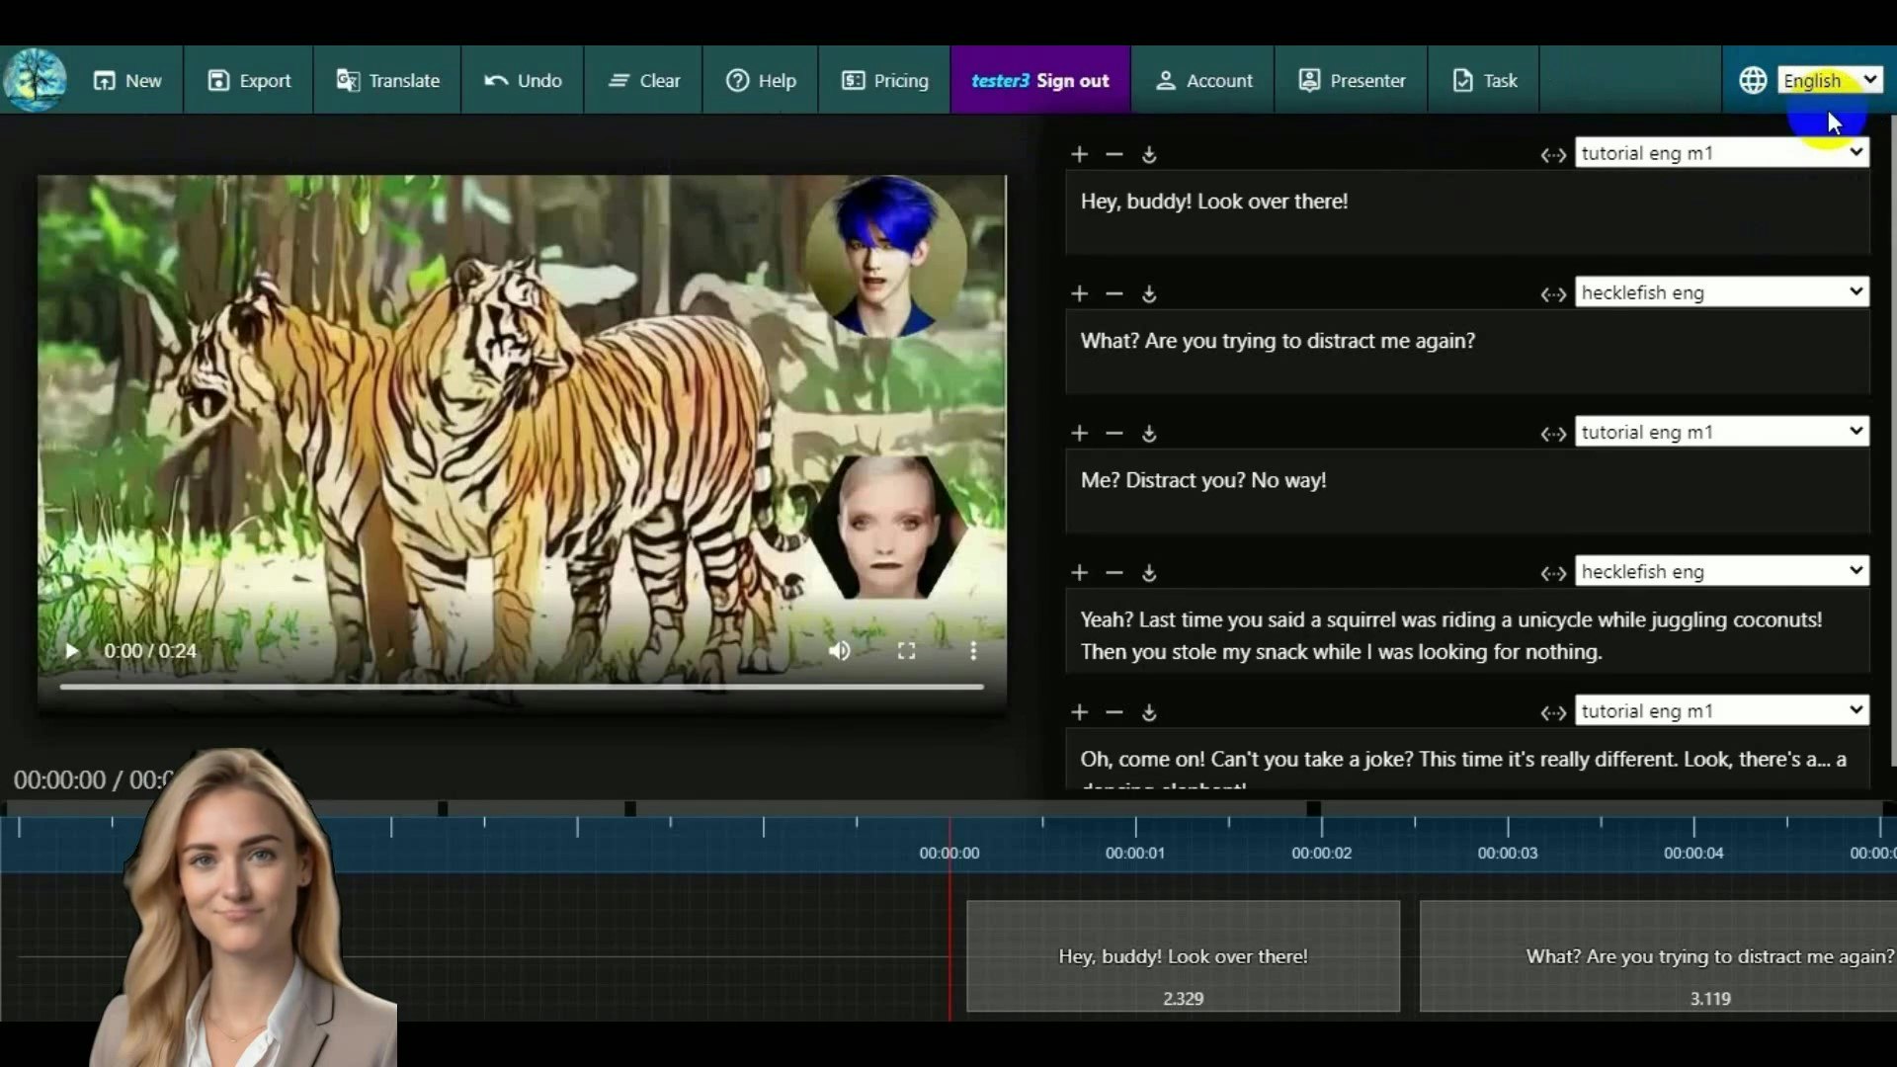Click the globe language icon
Viewport: 1897px width, 1067px height.
coord(1753,80)
